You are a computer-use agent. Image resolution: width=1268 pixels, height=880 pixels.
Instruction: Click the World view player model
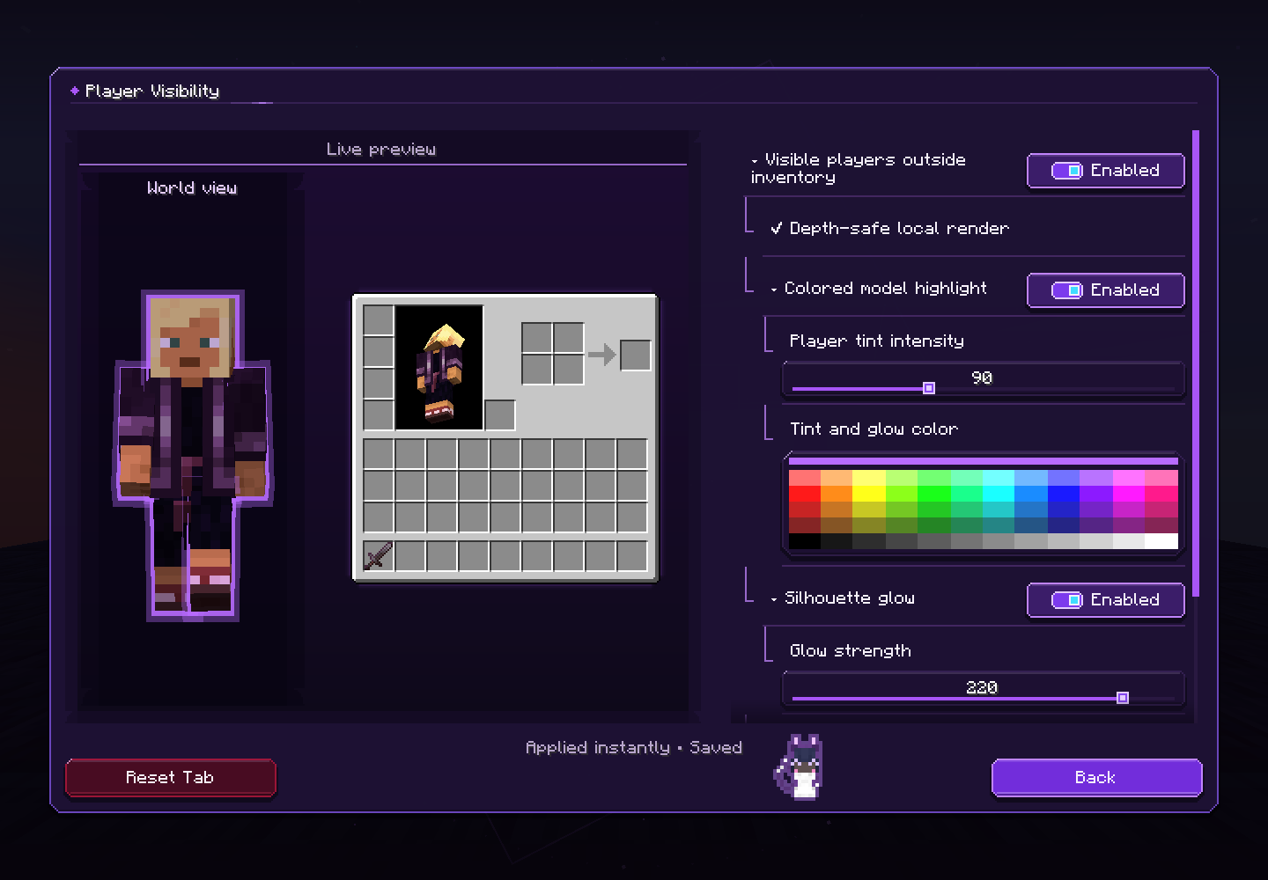coord(193,456)
